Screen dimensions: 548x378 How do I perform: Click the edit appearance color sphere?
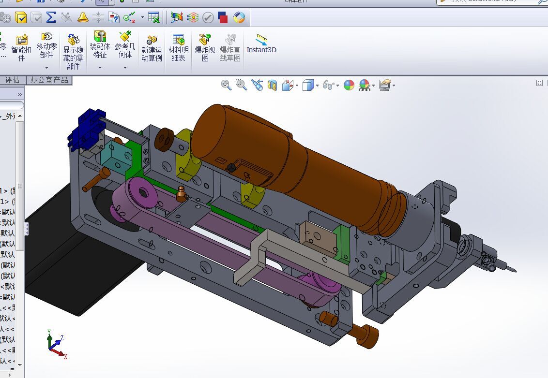349,85
